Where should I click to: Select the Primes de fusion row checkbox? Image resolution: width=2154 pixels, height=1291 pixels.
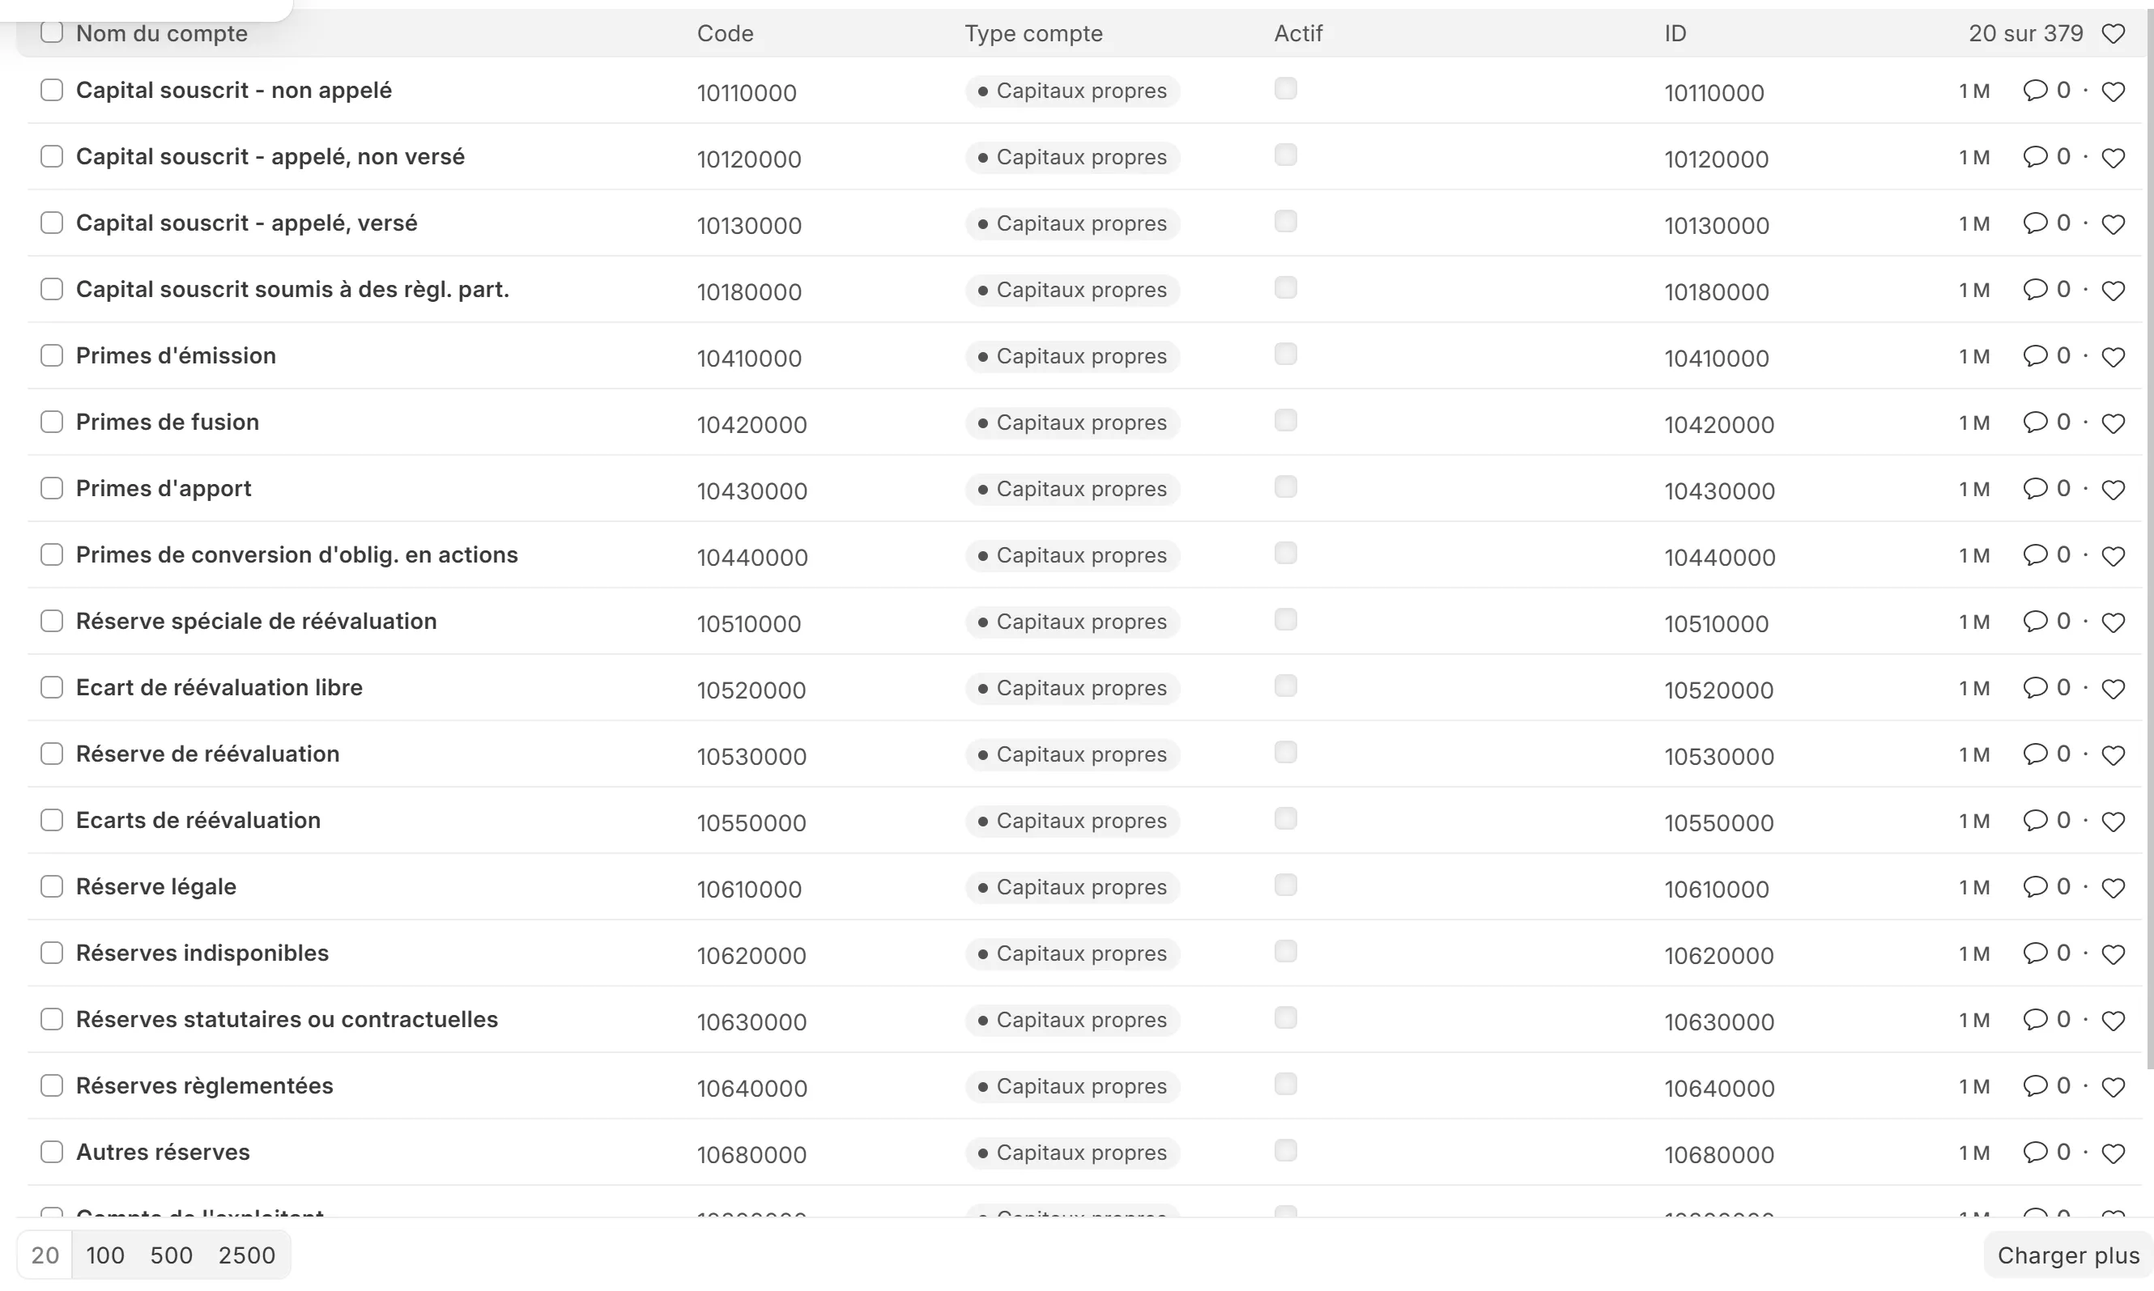click(51, 422)
